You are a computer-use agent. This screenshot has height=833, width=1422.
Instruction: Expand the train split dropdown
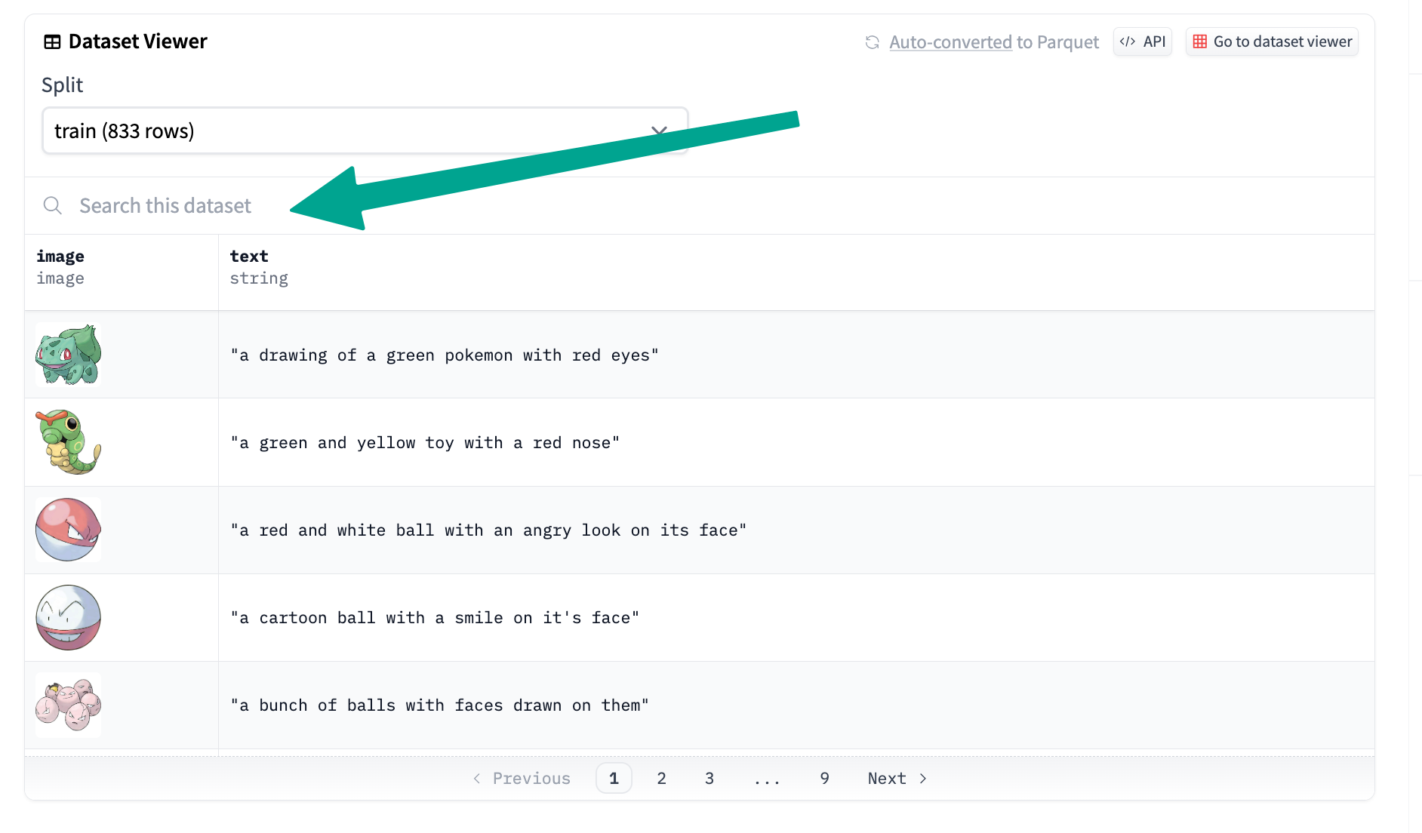365,131
